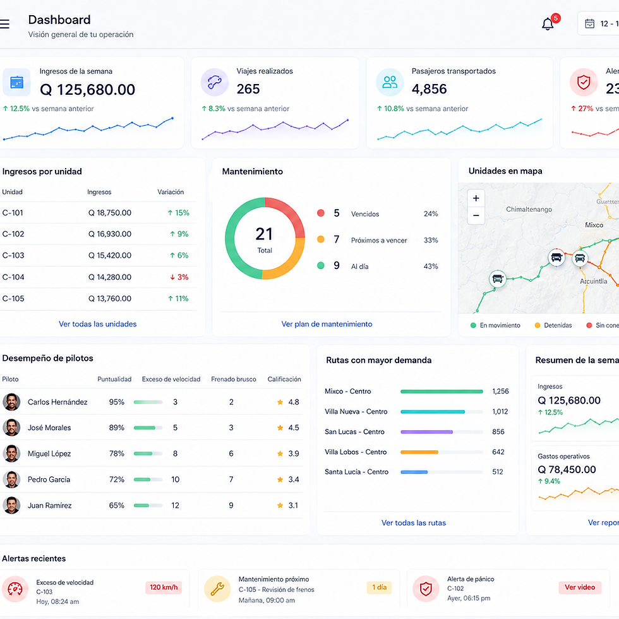Open Ver plan de mantenimiento link
619x619 pixels.
[x=327, y=324]
